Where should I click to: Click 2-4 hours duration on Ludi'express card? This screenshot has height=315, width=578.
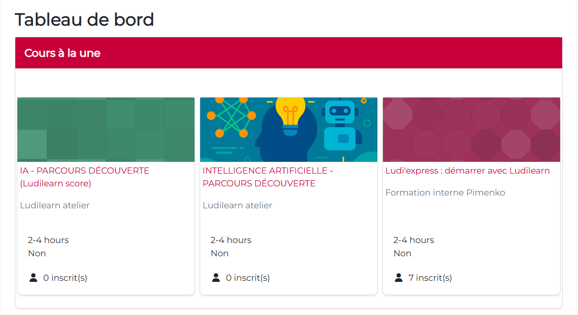coord(414,240)
